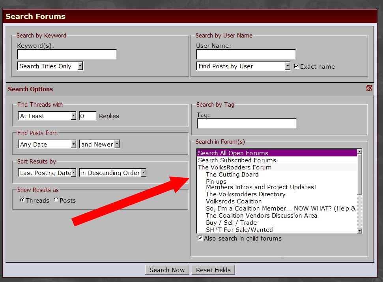Screen dimensions: 383x282
Task: Click the replies count field showing 0
Action: tap(88, 116)
